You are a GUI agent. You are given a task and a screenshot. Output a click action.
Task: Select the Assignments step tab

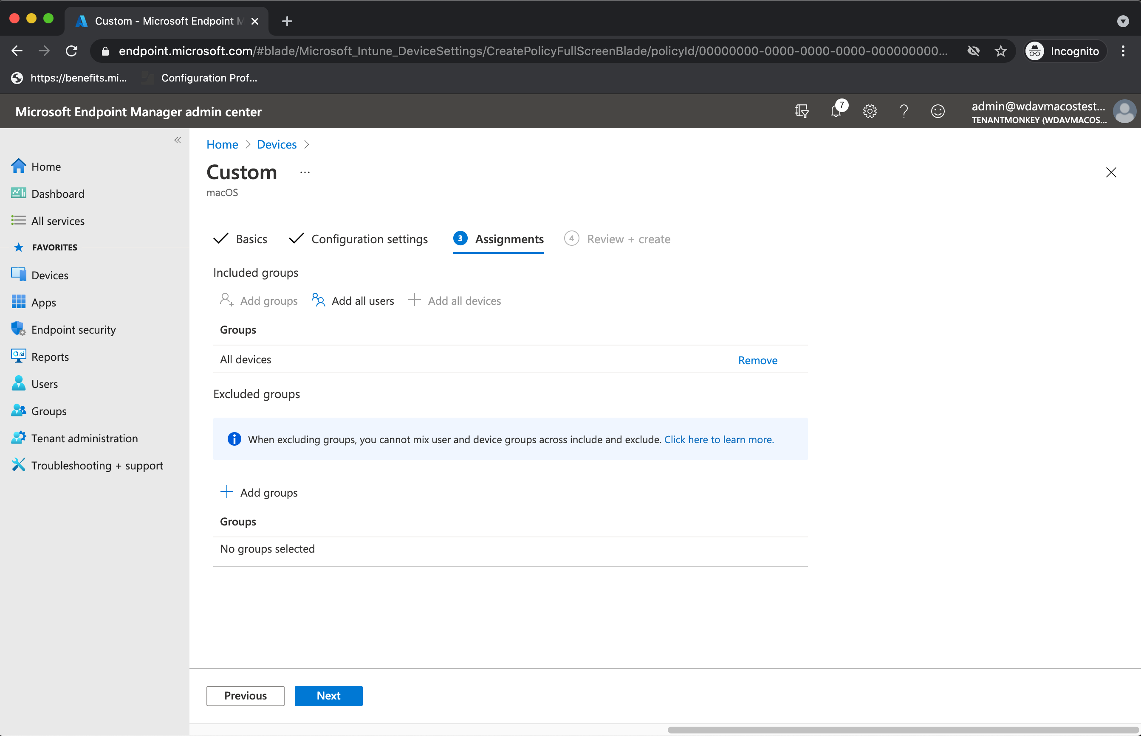click(498, 239)
